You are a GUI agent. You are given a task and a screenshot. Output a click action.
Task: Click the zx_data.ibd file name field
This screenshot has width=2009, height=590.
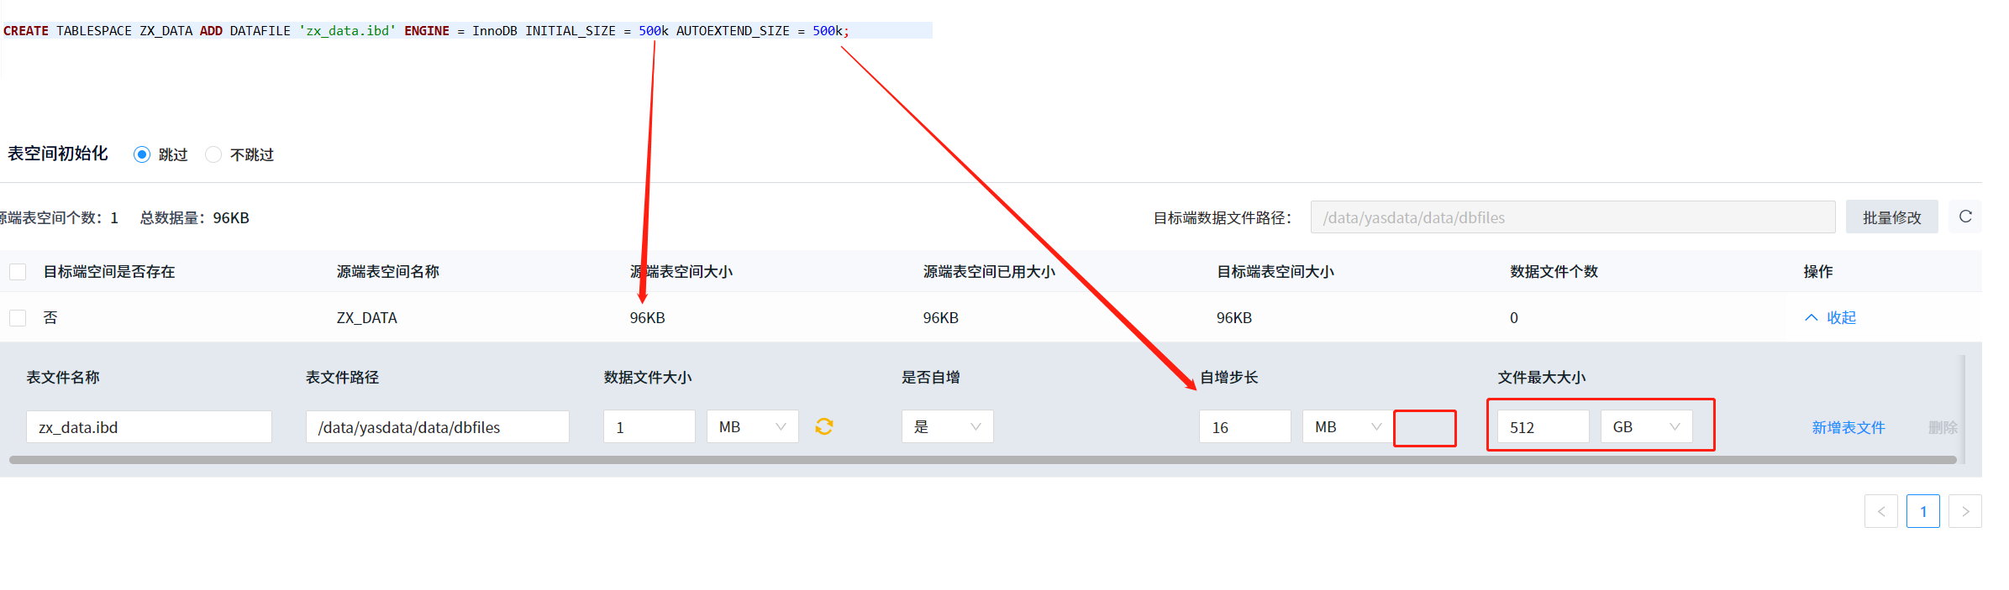(x=149, y=426)
